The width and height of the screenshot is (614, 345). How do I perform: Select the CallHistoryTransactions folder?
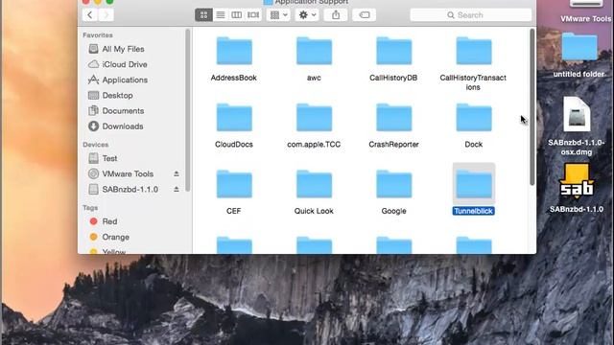pos(474,51)
